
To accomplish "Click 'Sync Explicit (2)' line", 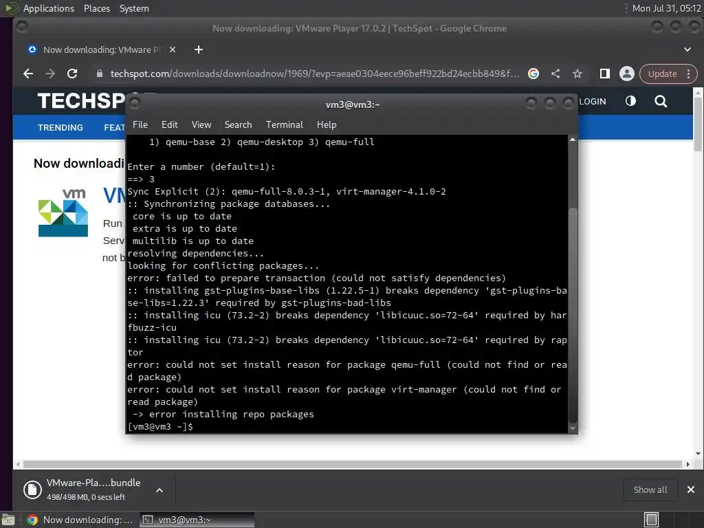I will (x=287, y=192).
